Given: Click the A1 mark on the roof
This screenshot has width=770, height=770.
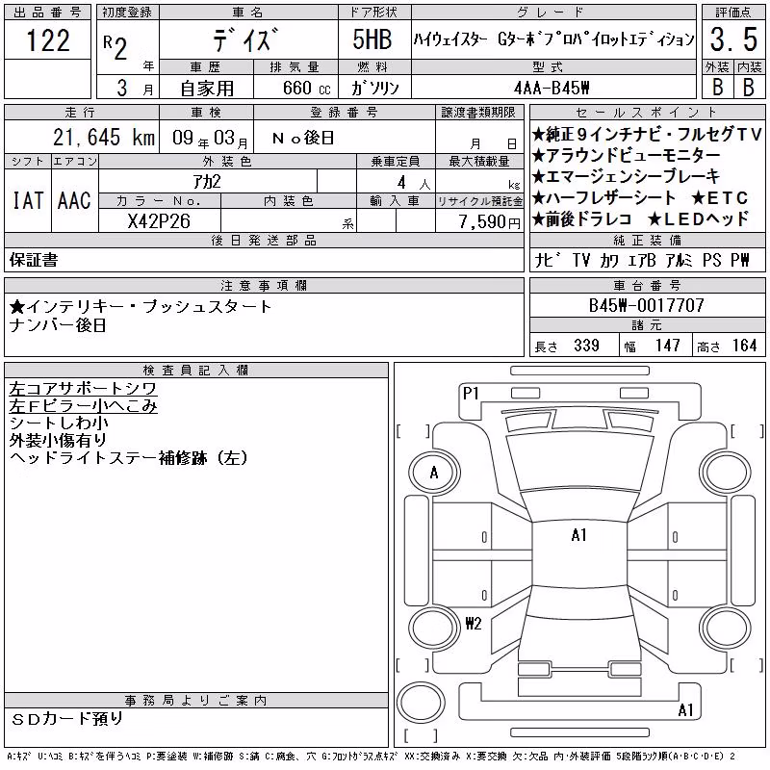Looking at the screenshot, I should [579, 535].
